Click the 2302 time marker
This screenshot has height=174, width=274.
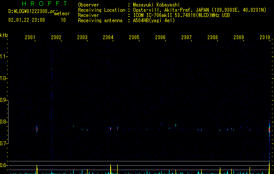(56, 37)
